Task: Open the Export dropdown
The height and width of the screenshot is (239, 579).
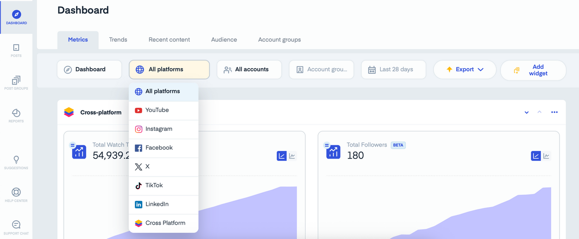Action: [465, 69]
